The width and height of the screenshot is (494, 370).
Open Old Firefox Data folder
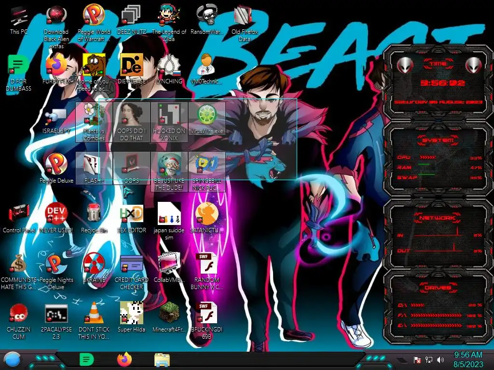pos(245,24)
